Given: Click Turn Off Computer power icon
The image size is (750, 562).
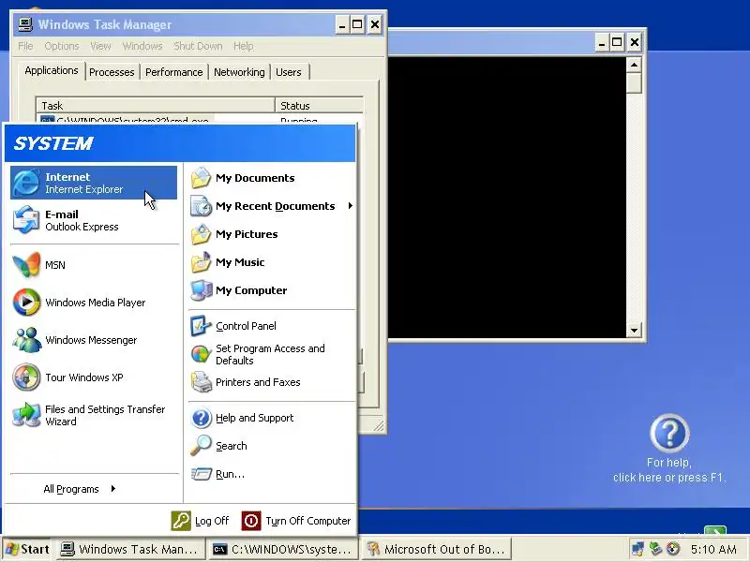Looking at the screenshot, I should [251, 521].
